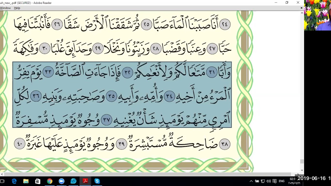
Task: Click the horizontal scrollbar right arrow
Action: tap(298, 174)
